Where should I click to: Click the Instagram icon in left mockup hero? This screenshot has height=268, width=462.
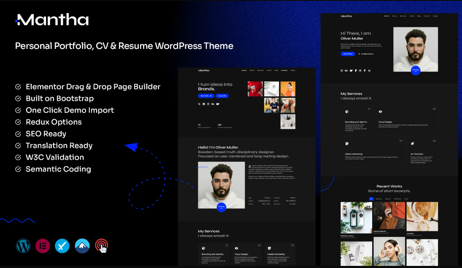pyautogui.click(x=208, y=104)
